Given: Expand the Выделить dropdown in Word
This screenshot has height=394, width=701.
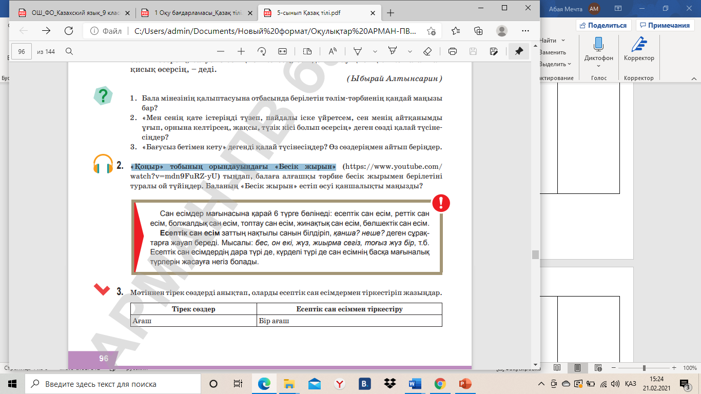Looking at the screenshot, I should point(570,64).
